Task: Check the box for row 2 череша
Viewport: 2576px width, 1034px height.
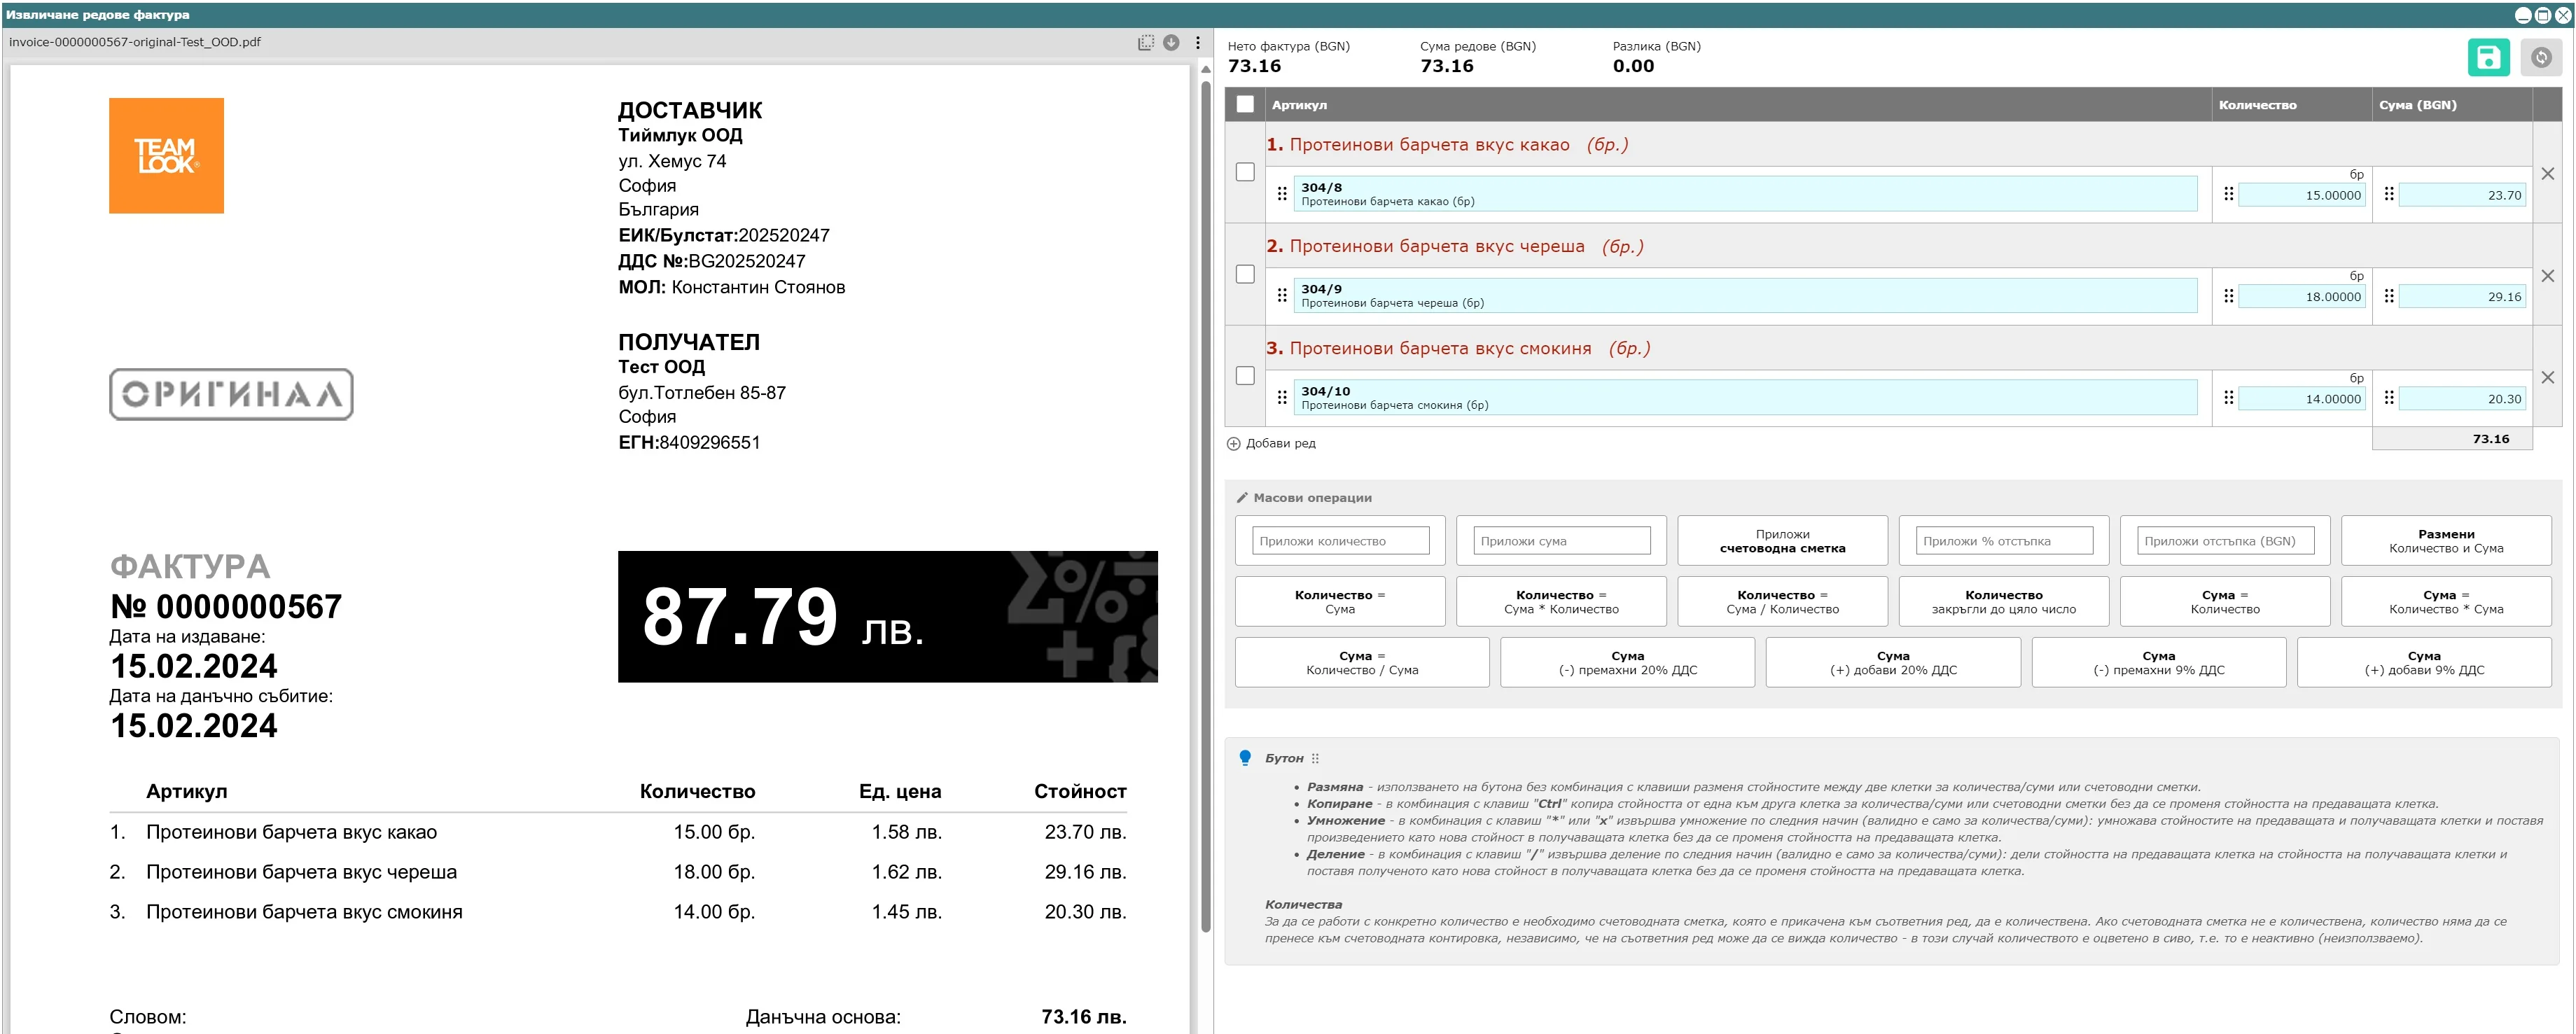Action: (x=1245, y=274)
